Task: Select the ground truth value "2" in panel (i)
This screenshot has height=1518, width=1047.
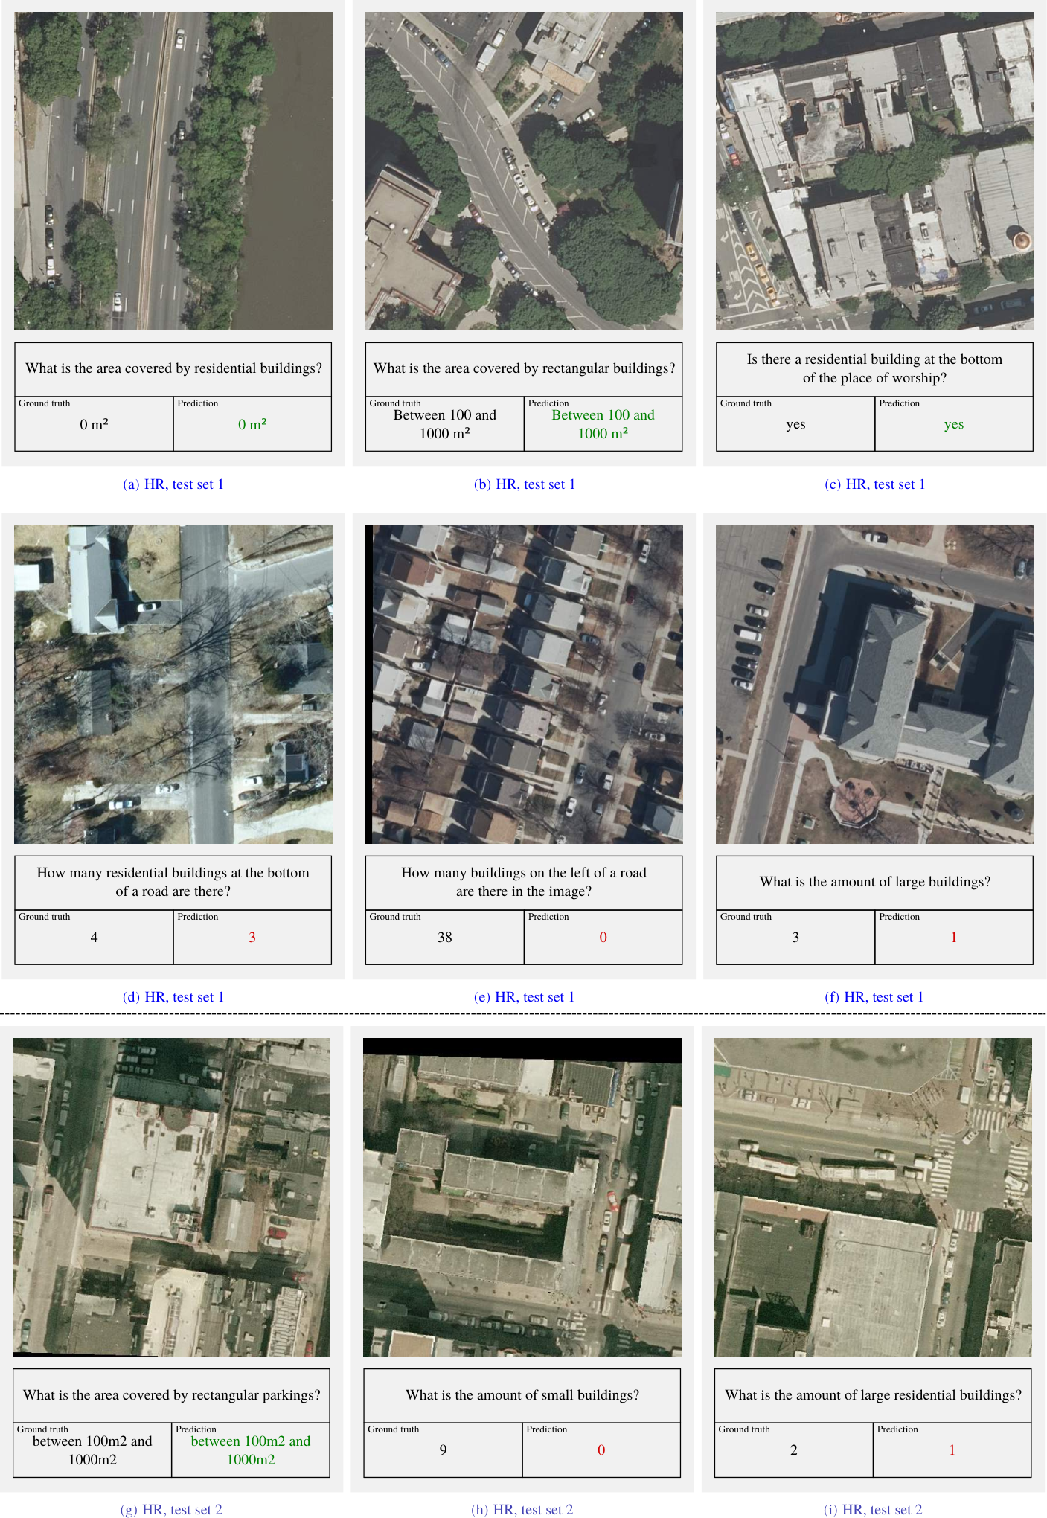Action: point(794,1450)
